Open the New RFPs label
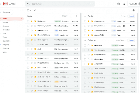Viewport: 140px width, 93px height. 7,41
